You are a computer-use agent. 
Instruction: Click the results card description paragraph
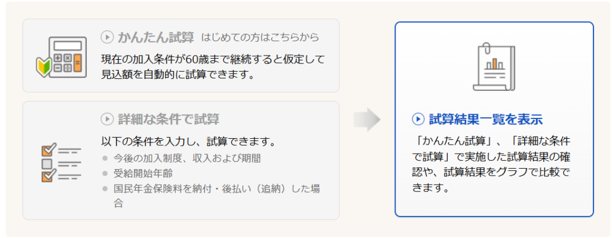pos(491,164)
